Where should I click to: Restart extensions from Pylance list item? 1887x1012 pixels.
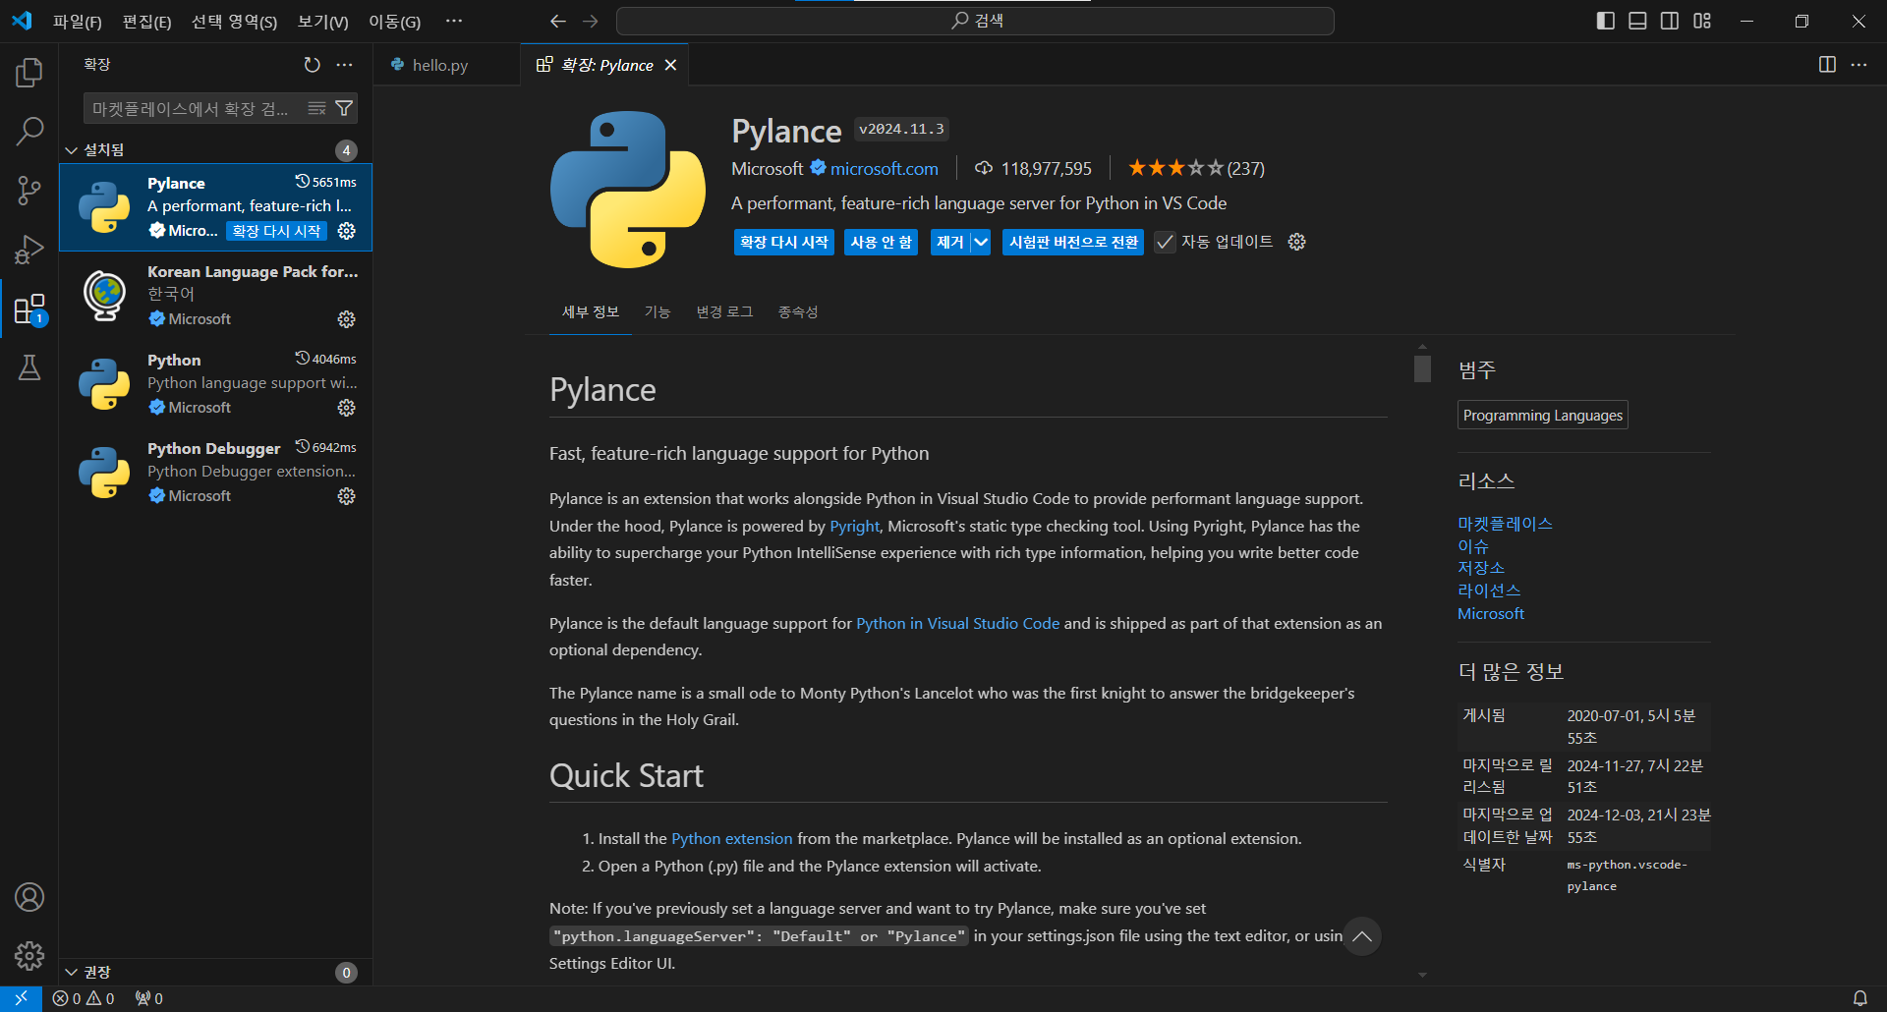pyautogui.click(x=276, y=231)
